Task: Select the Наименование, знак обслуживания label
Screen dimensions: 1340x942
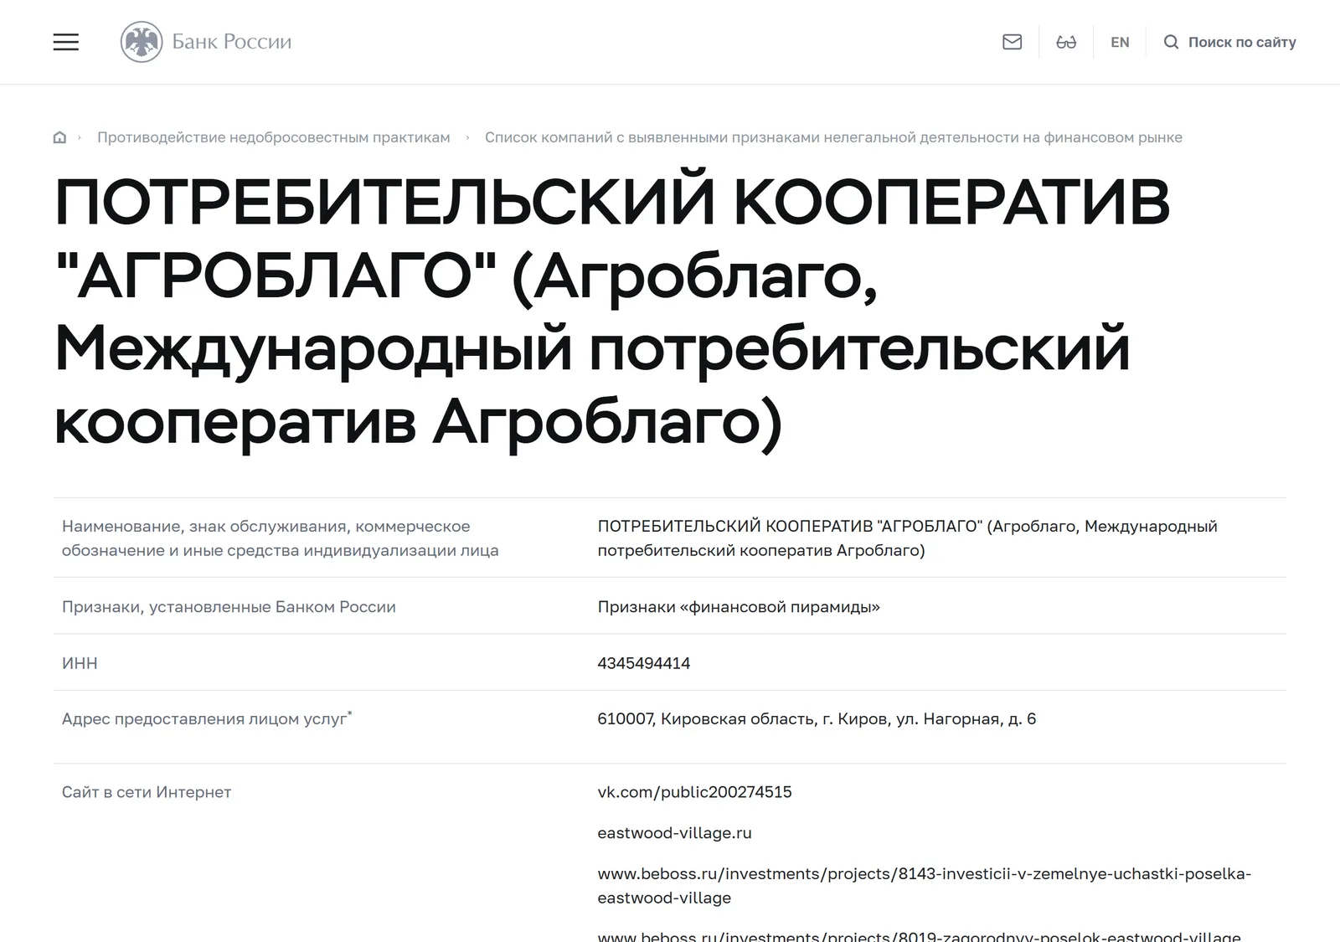Action: point(281,538)
